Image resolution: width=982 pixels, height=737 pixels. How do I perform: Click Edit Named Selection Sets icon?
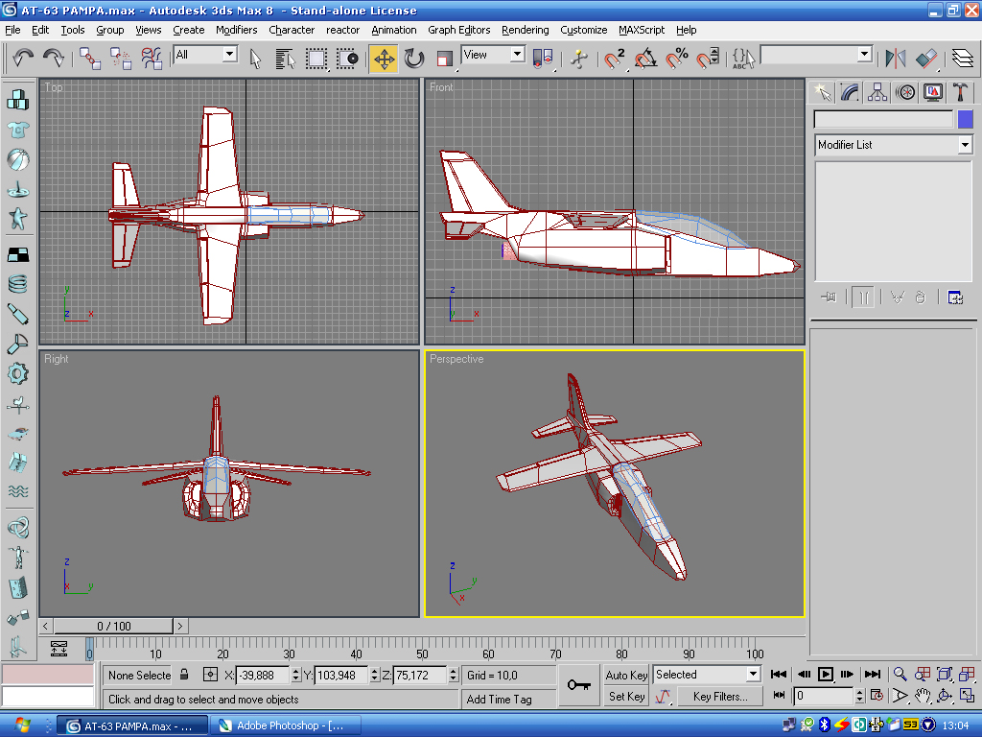743,59
